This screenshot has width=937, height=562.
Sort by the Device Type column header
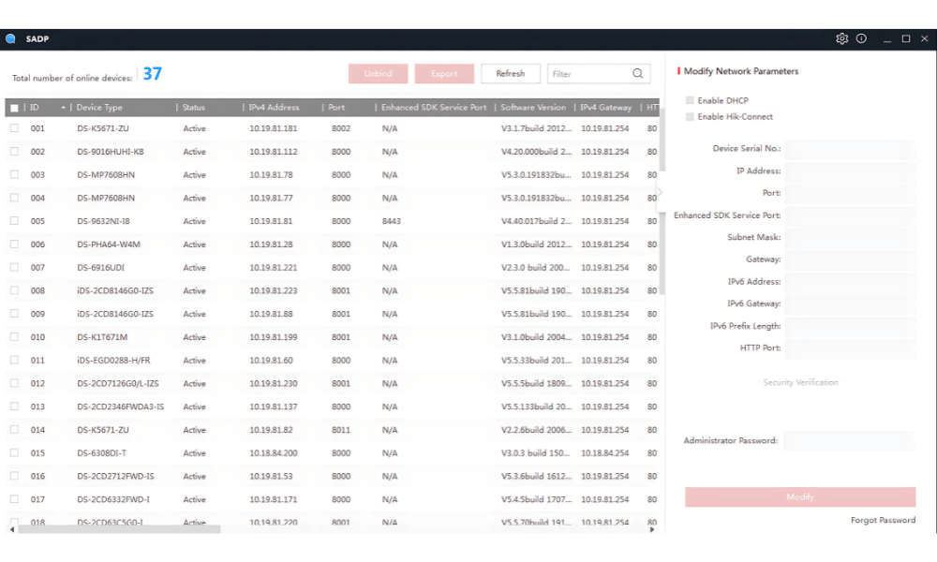(99, 108)
